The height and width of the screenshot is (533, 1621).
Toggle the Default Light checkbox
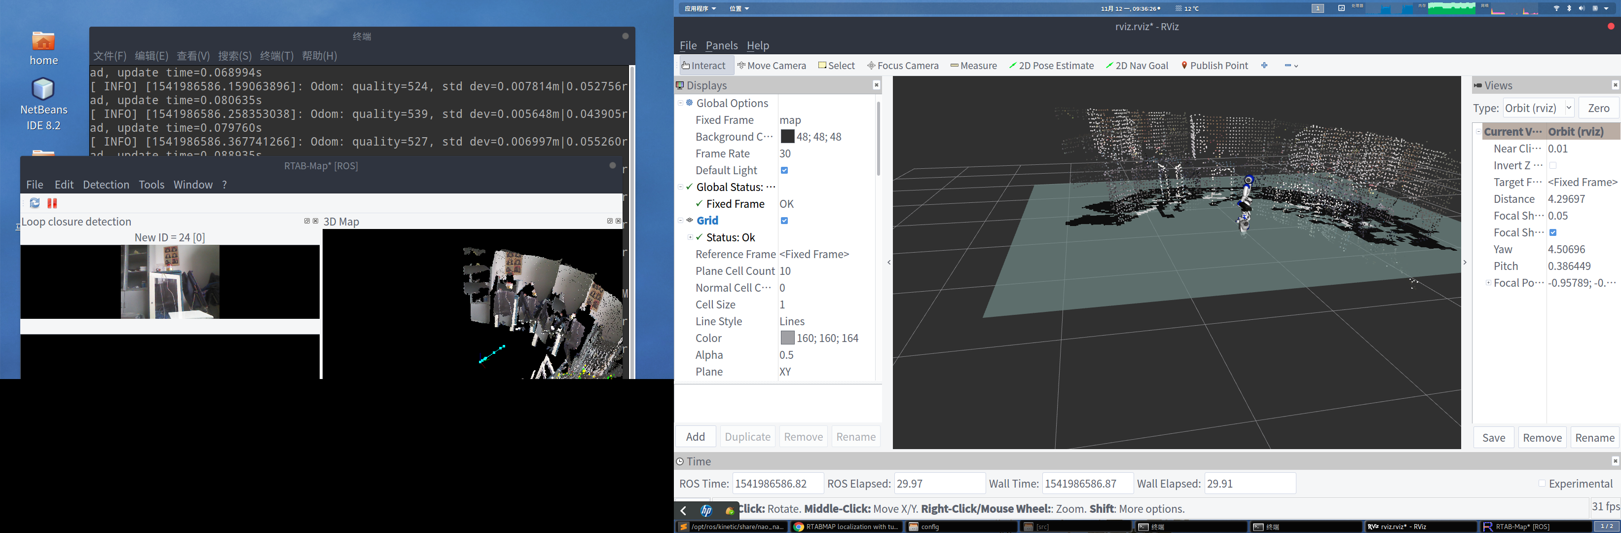click(x=784, y=171)
